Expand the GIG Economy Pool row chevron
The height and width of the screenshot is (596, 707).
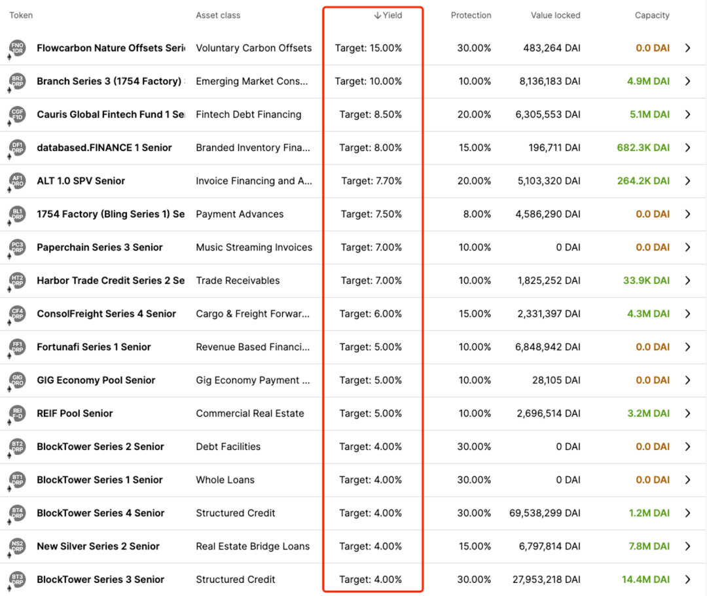pyautogui.click(x=687, y=380)
